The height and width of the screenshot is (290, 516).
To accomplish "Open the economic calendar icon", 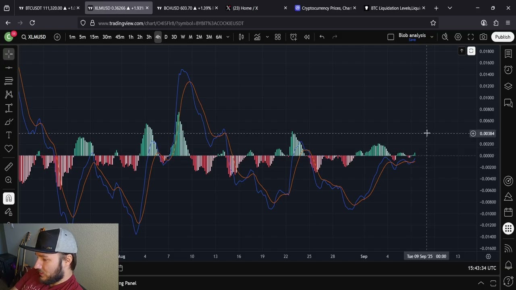I will click(508, 212).
